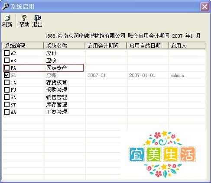Check the SA 销售管理 checkbox
This screenshot has width=211, height=183.
tap(6, 97)
